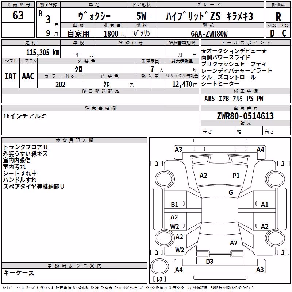Image resolution: width=292 pixels, height=292 pixels.
Task: Click recycle deposit 12,470円
Action: (185, 84)
